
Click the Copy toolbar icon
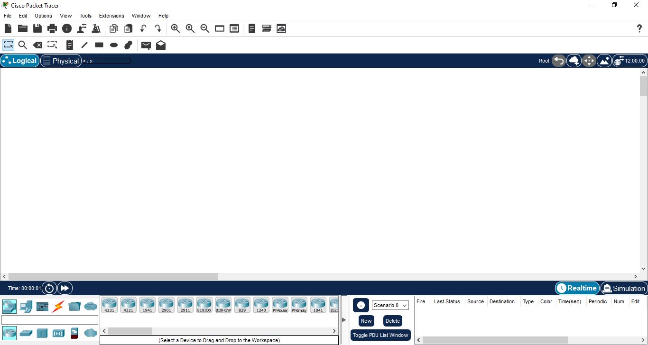tap(114, 28)
